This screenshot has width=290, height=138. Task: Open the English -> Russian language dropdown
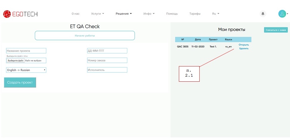click(26, 70)
